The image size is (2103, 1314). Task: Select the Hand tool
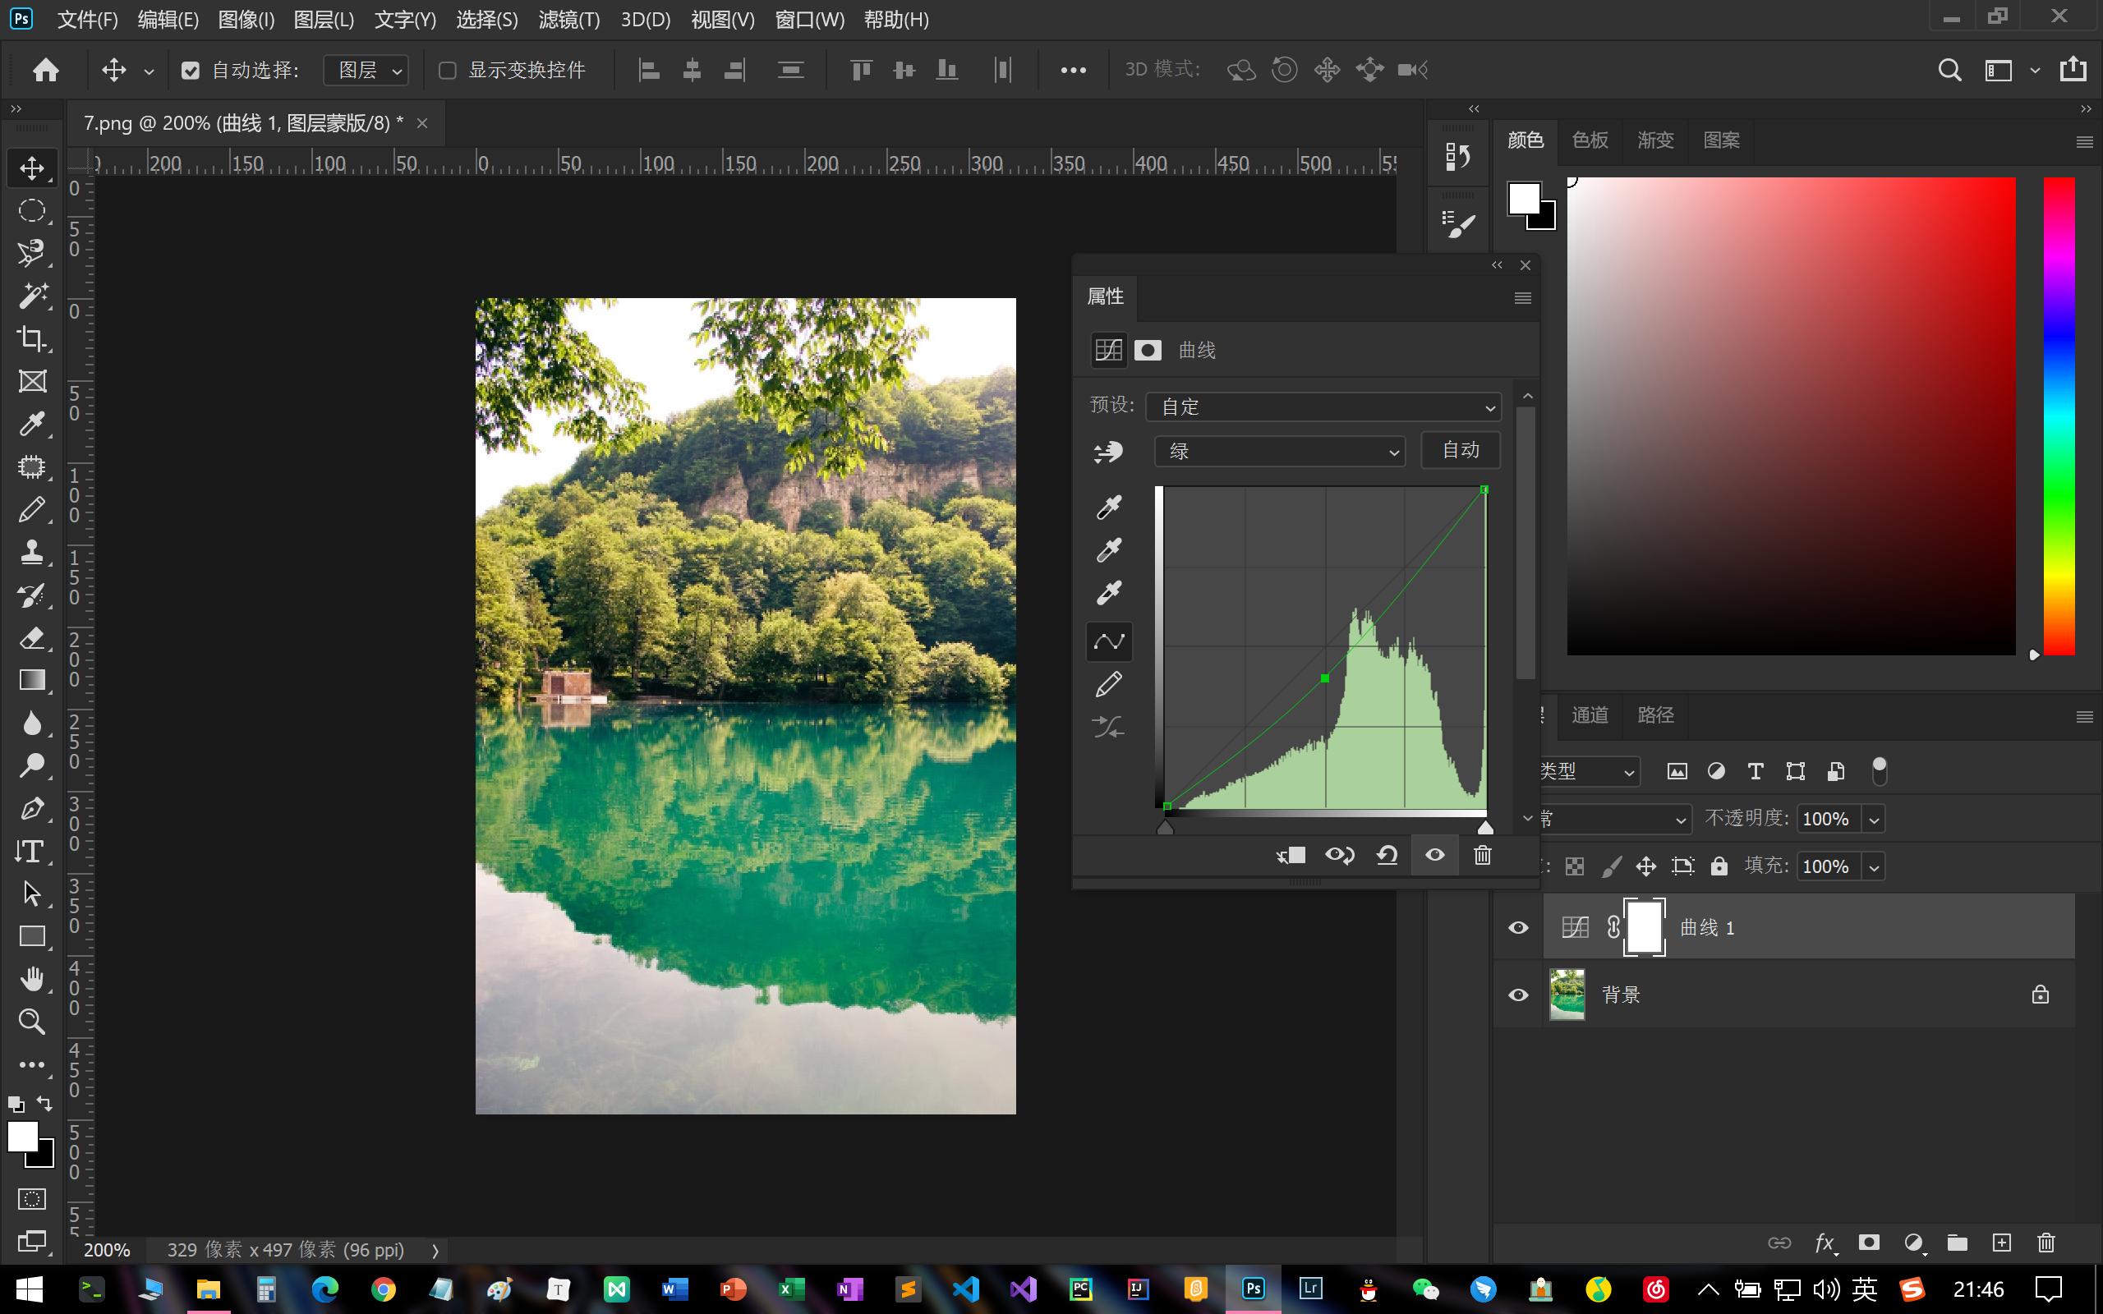point(32,979)
